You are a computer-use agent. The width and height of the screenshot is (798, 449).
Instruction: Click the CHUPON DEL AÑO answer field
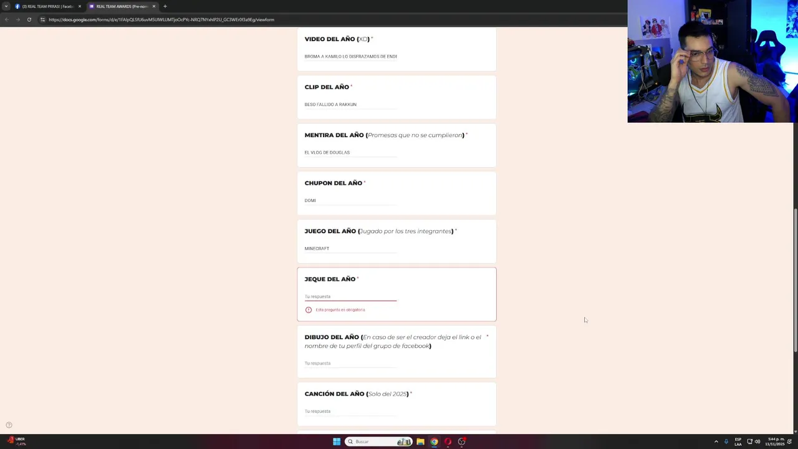click(x=350, y=201)
